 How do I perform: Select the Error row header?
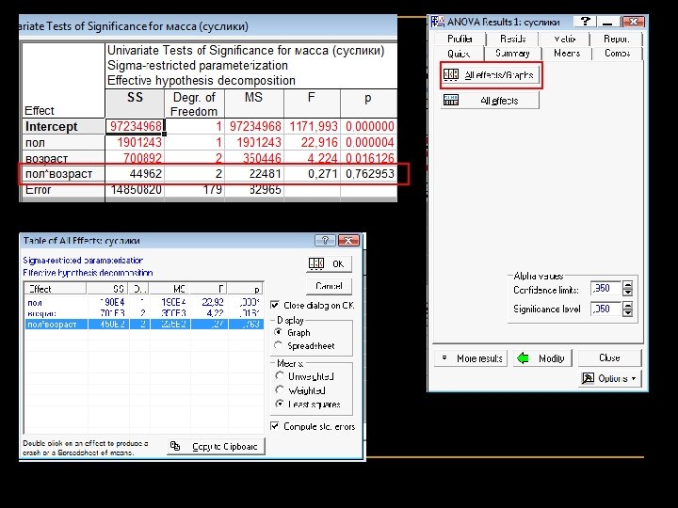[63, 190]
